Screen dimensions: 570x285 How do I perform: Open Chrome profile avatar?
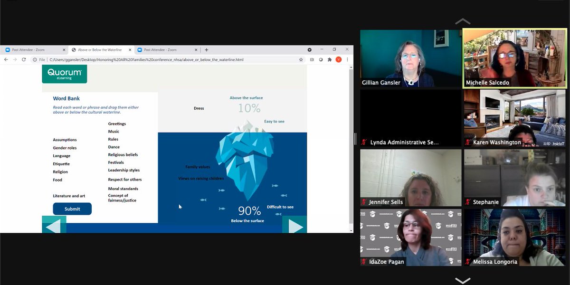(339, 60)
